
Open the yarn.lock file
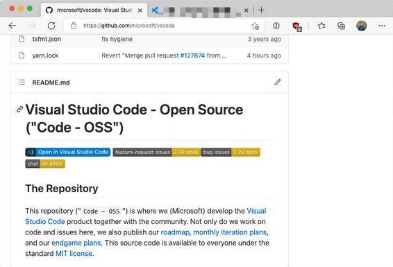(x=45, y=55)
